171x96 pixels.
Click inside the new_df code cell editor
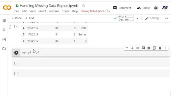95,53
